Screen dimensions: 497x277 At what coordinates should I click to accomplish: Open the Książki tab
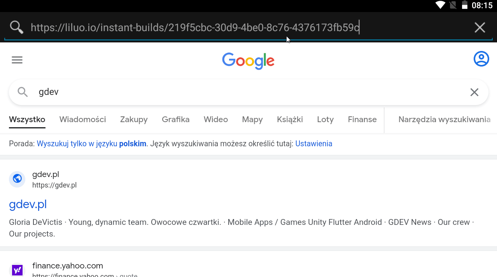point(290,119)
